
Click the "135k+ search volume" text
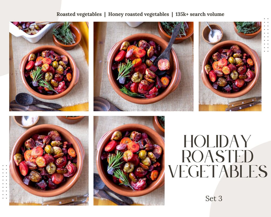tap(200, 14)
